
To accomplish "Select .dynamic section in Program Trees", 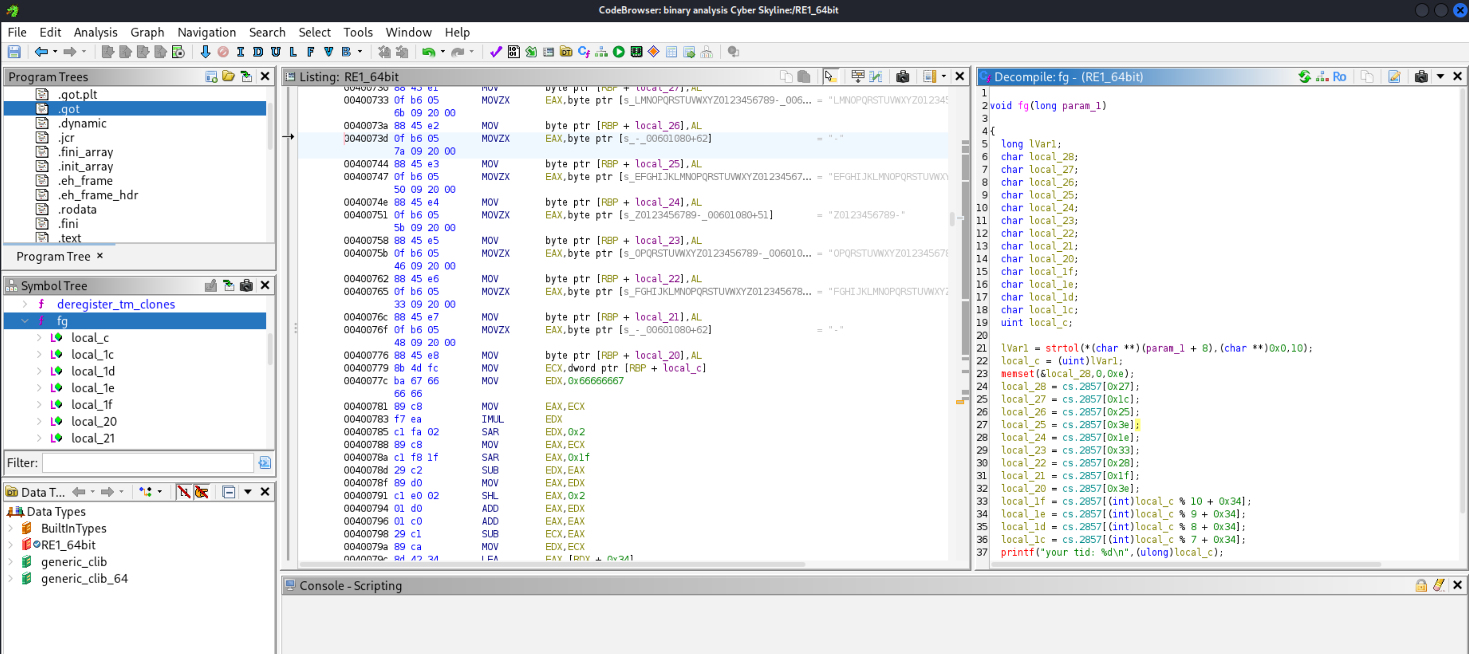I will pyautogui.click(x=82, y=123).
